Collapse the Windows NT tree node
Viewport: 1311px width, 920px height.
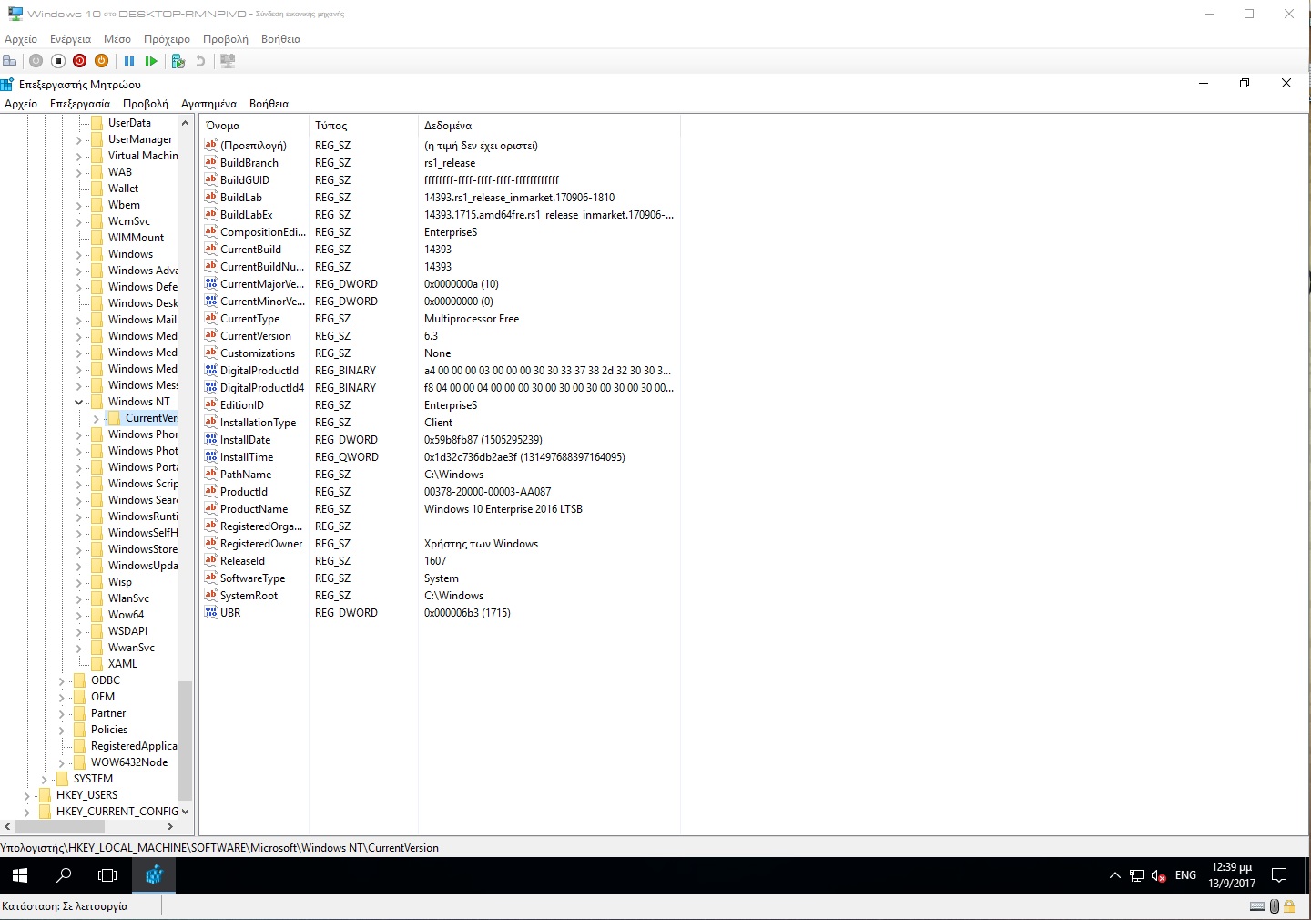[79, 402]
